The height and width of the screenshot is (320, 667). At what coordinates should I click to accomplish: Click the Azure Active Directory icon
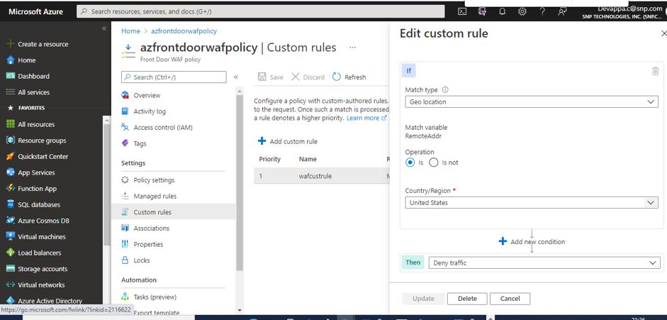(11, 301)
